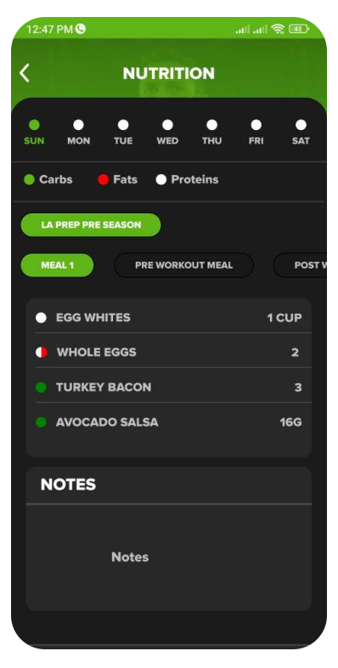Select the MON day radio dot
338x668 pixels.
tap(78, 125)
